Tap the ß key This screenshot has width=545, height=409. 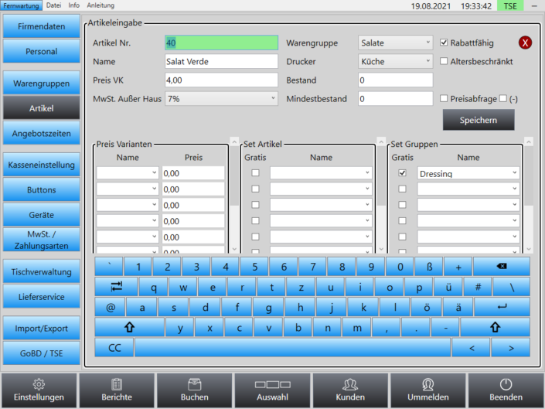tap(429, 267)
